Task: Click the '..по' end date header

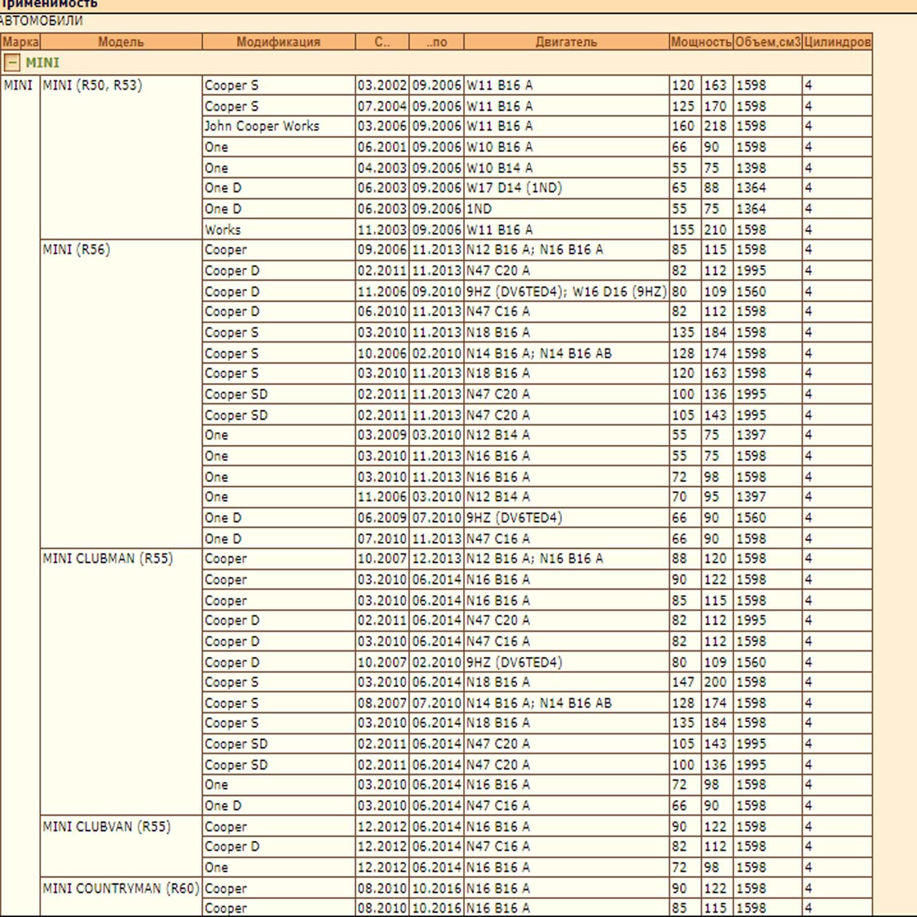Action: tap(436, 42)
